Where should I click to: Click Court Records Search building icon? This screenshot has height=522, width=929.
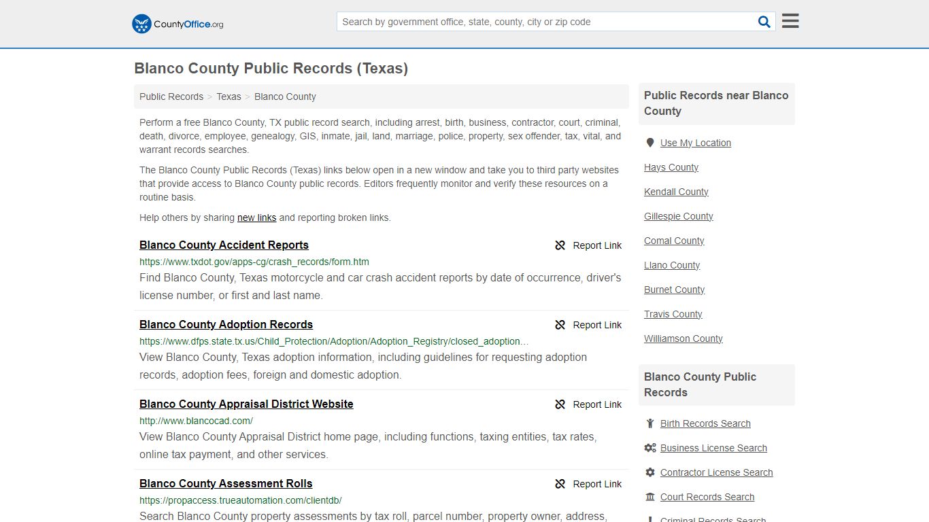pos(650,497)
